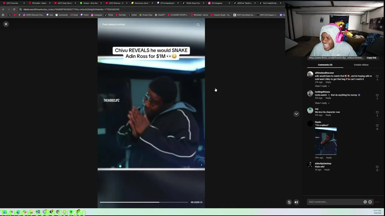
Task: Like zay's comment with the heart
Action: (x=377, y=112)
